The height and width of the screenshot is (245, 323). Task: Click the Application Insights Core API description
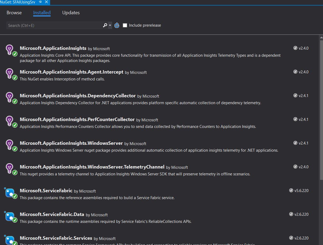tap(150, 58)
